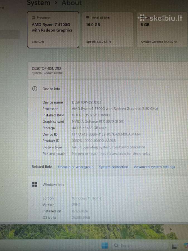Click OS build value number
Viewport: 188px width, 251px height.
click(x=81, y=217)
